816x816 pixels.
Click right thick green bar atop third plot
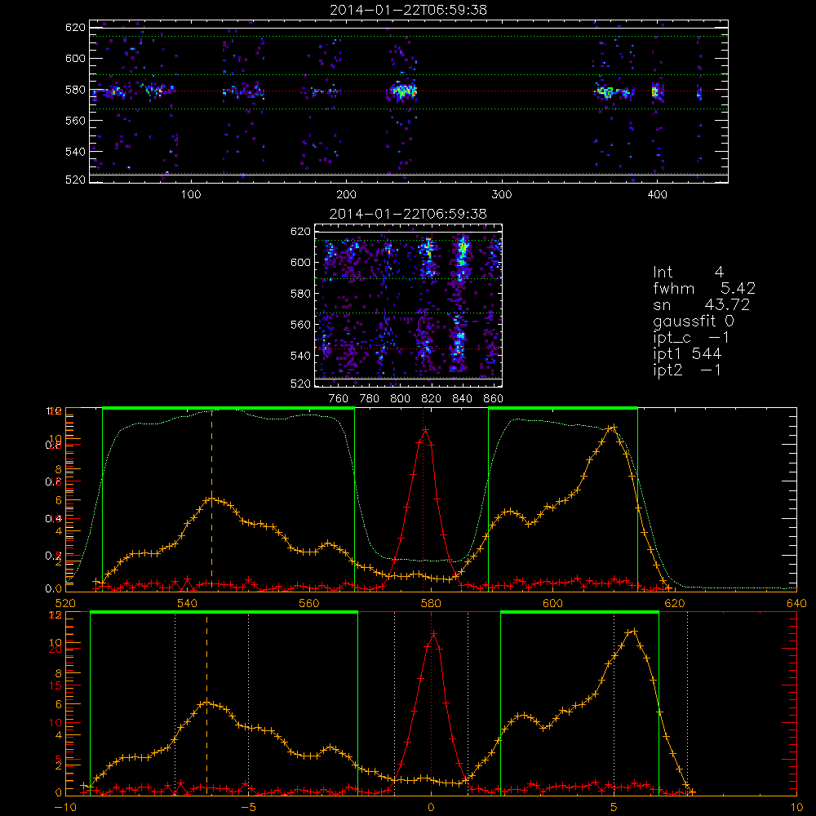click(x=562, y=408)
